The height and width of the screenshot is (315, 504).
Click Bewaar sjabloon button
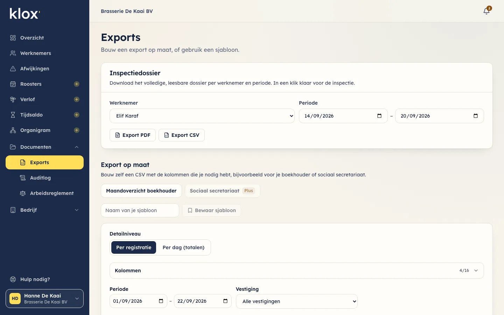[211, 210]
